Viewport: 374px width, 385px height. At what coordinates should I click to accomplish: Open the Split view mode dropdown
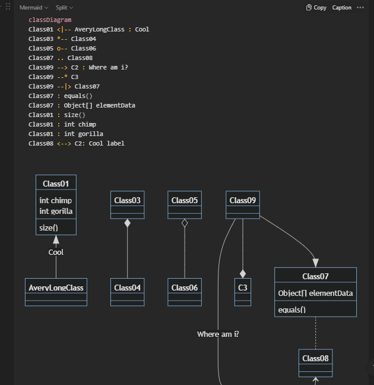[x=64, y=8]
